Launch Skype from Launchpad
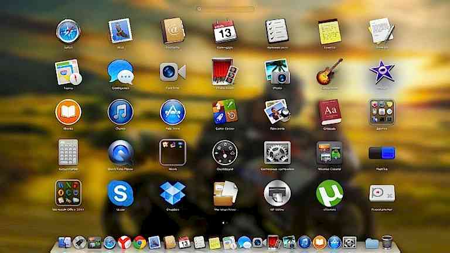This screenshot has height=253, width=450. tap(120, 192)
